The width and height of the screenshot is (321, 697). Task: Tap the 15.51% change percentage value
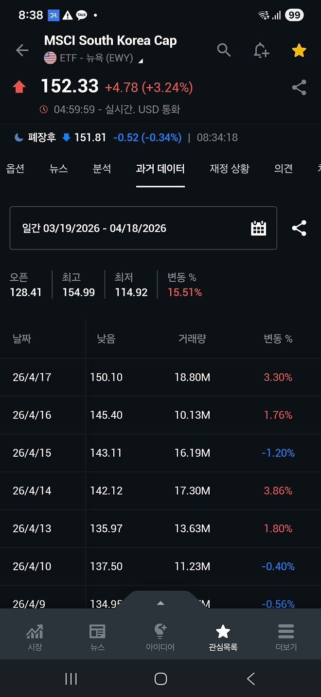pos(184,291)
